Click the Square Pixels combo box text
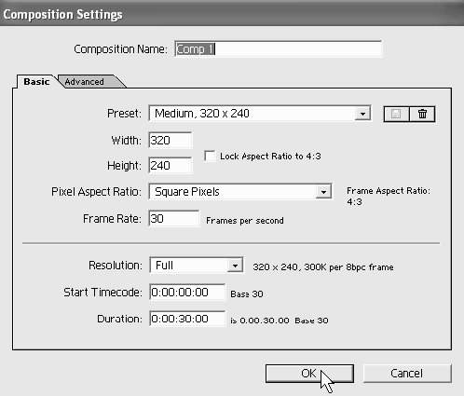464x396 pixels. tap(187, 192)
